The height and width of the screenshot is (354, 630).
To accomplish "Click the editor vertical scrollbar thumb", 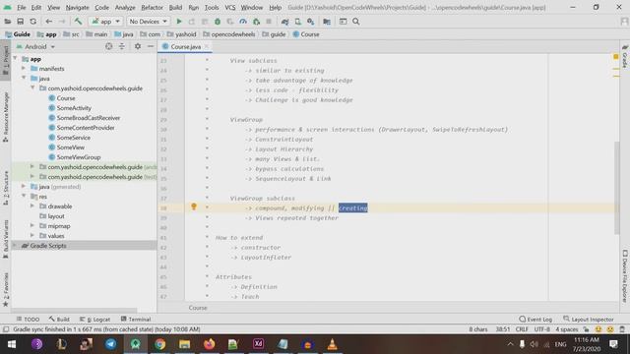I will tap(617, 188).
